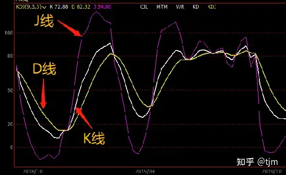This screenshot has height=175, width=286.
Task: Switch to the WR indicator tab
Action: coord(180,7)
